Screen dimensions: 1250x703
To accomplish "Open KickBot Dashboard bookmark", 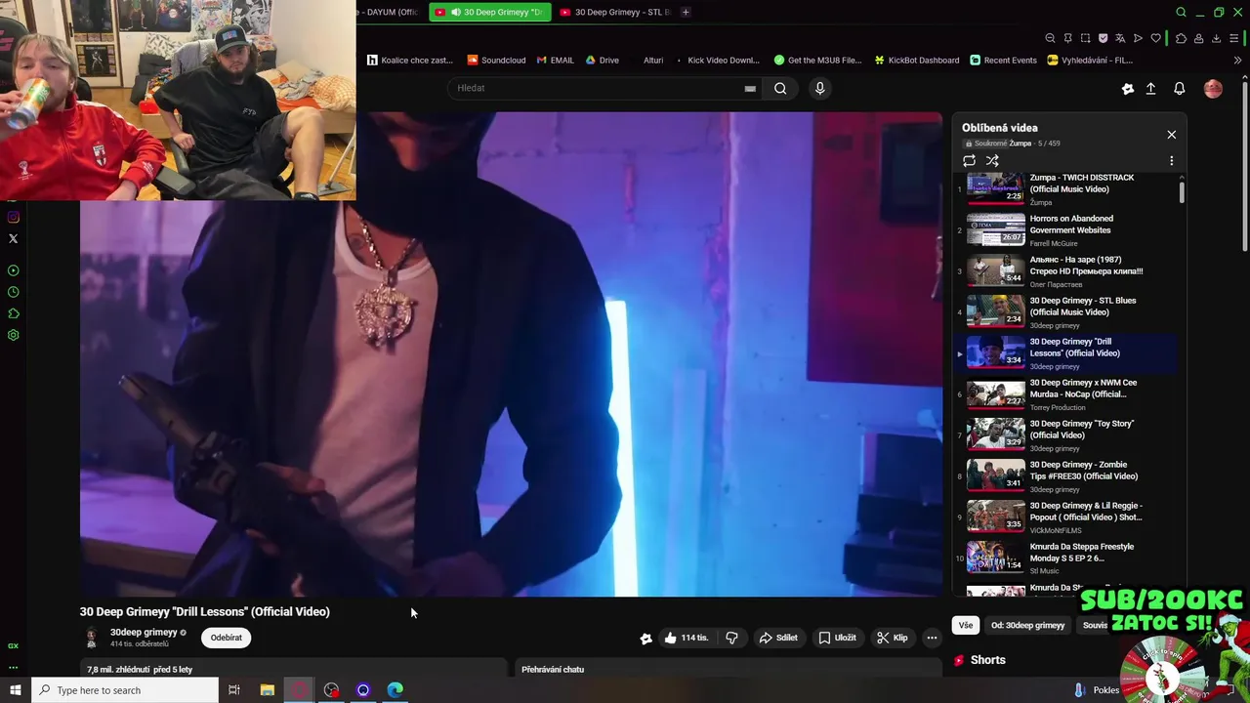I will (916, 60).
